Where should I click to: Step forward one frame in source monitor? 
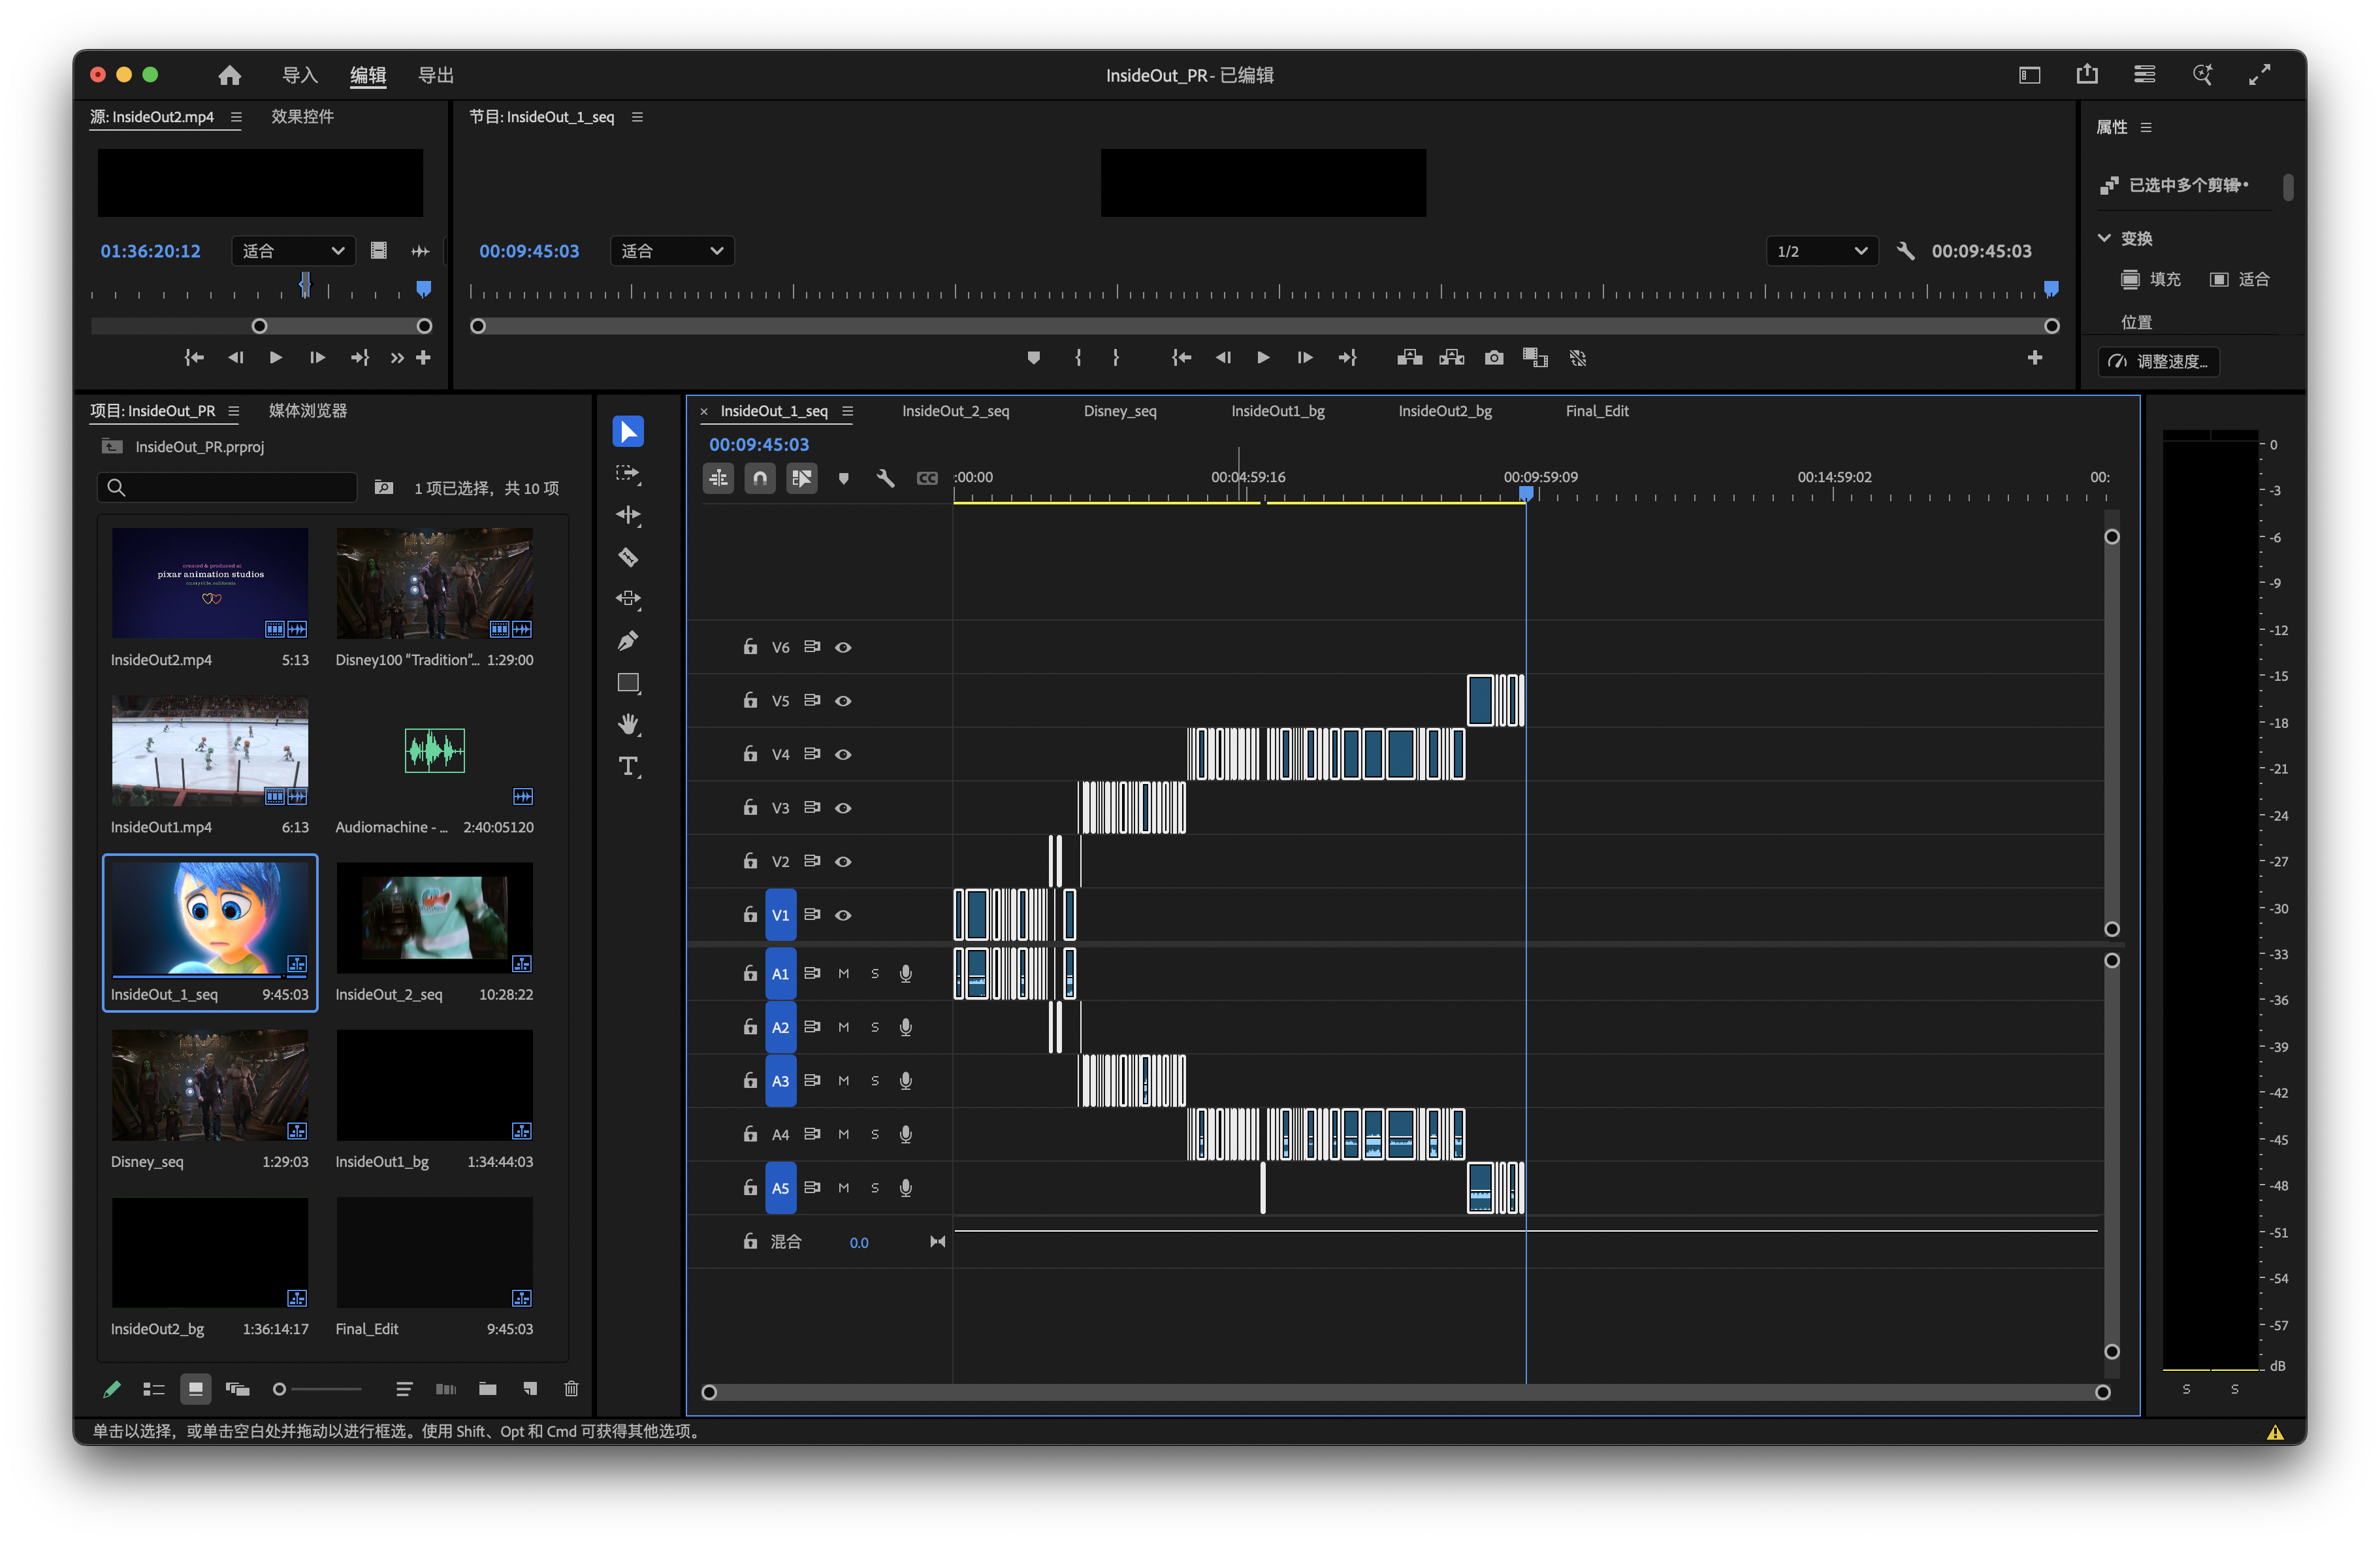(x=317, y=358)
